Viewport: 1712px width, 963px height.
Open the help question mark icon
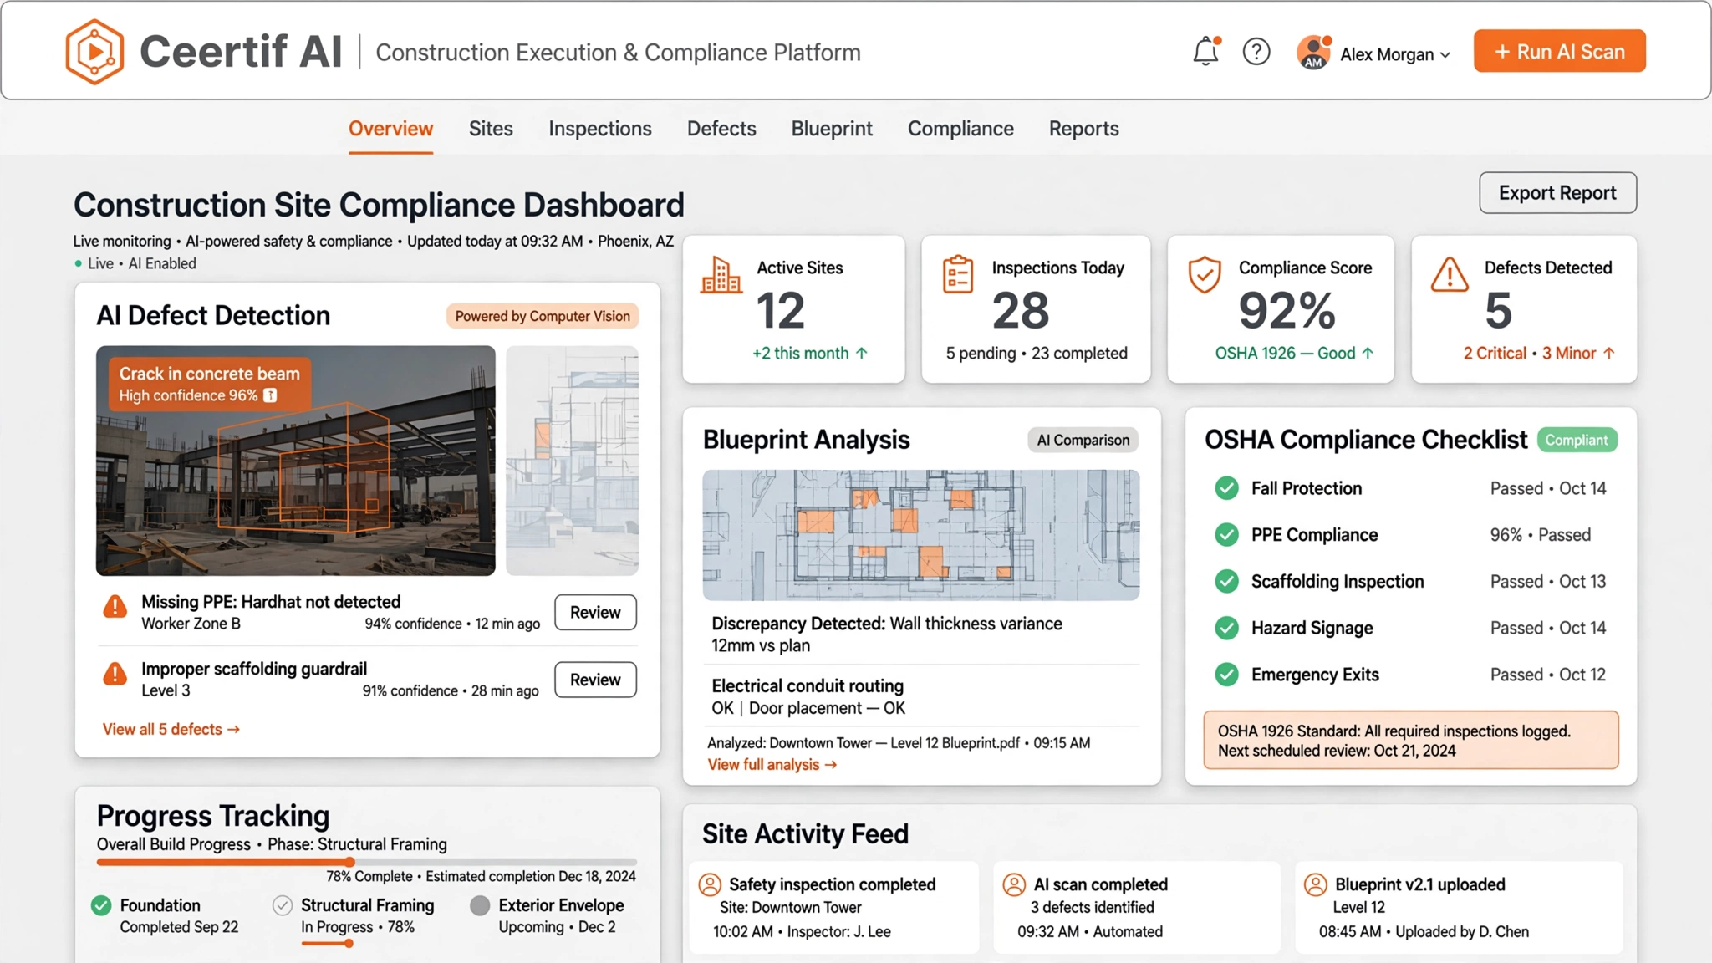point(1256,52)
